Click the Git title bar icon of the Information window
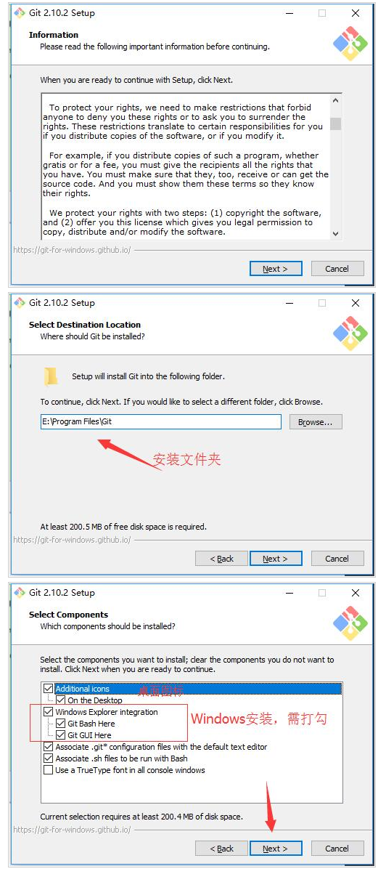 20,12
